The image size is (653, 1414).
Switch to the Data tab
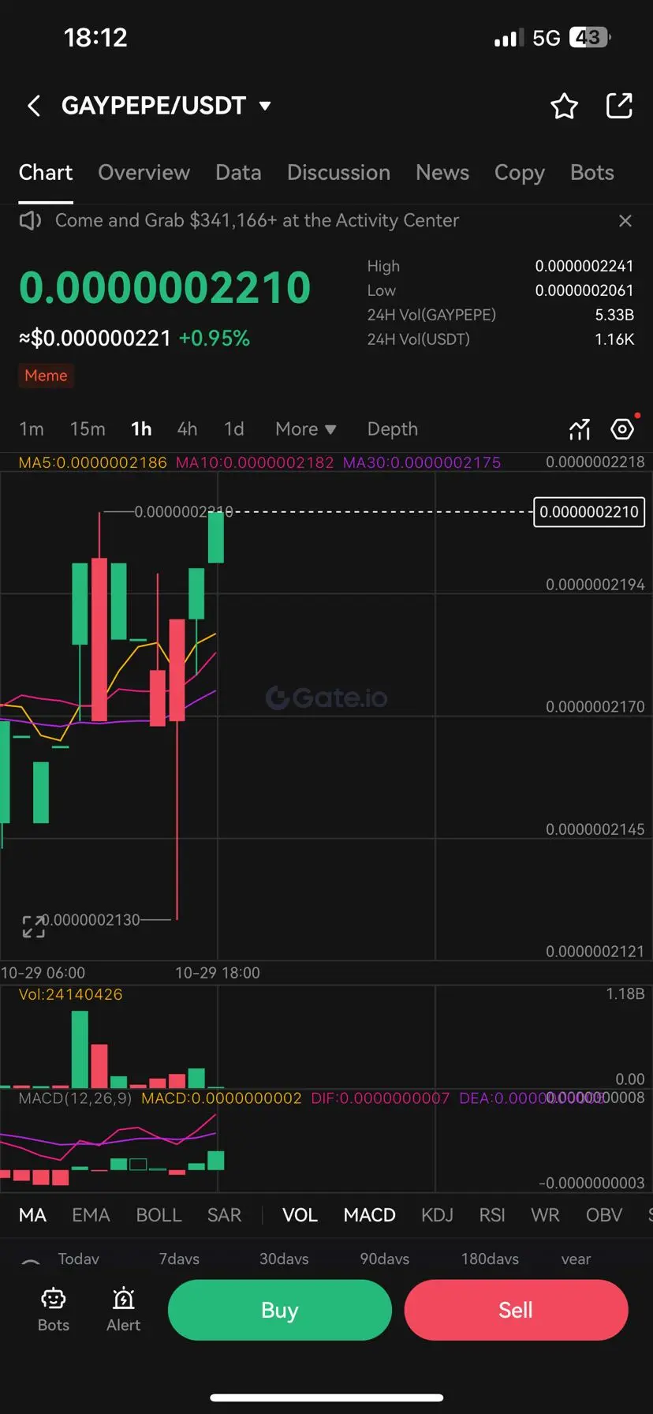[x=238, y=173]
